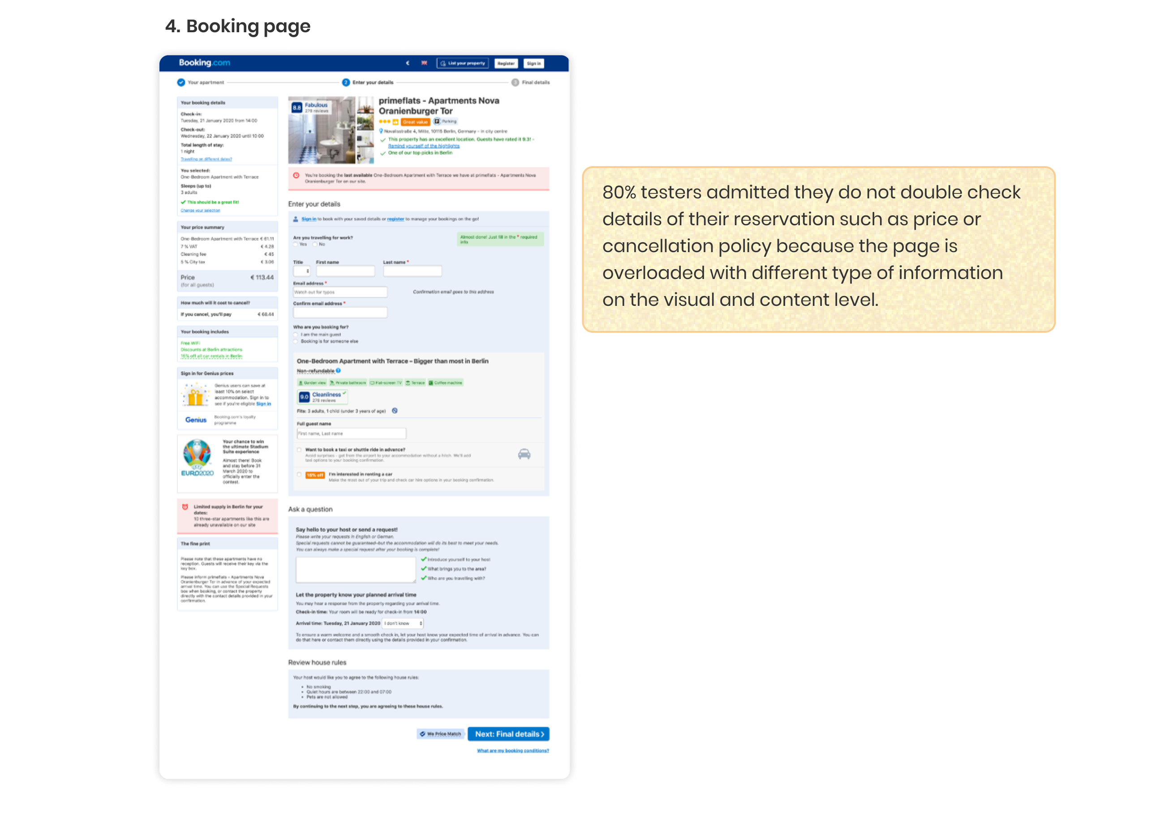Image resolution: width=1160 pixels, height=824 pixels.
Task: Open the Title dropdown
Action: (301, 271)
